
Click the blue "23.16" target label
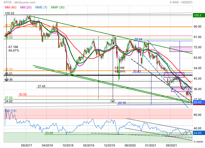(x=122, y=103)
